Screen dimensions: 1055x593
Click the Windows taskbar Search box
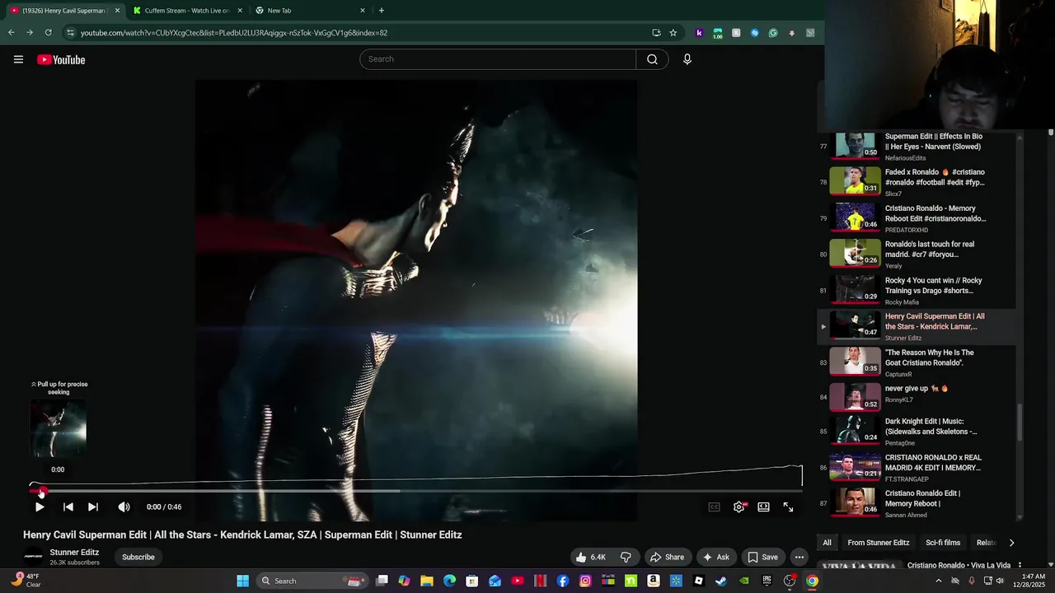point(311,581)
